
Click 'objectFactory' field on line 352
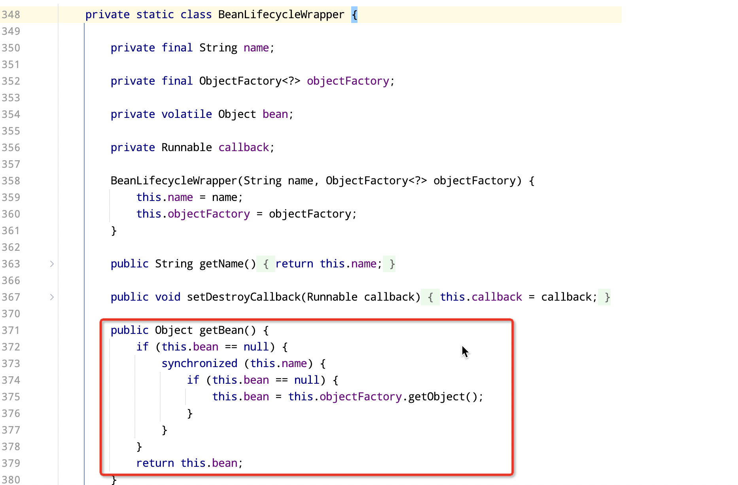tap(348, 81)
